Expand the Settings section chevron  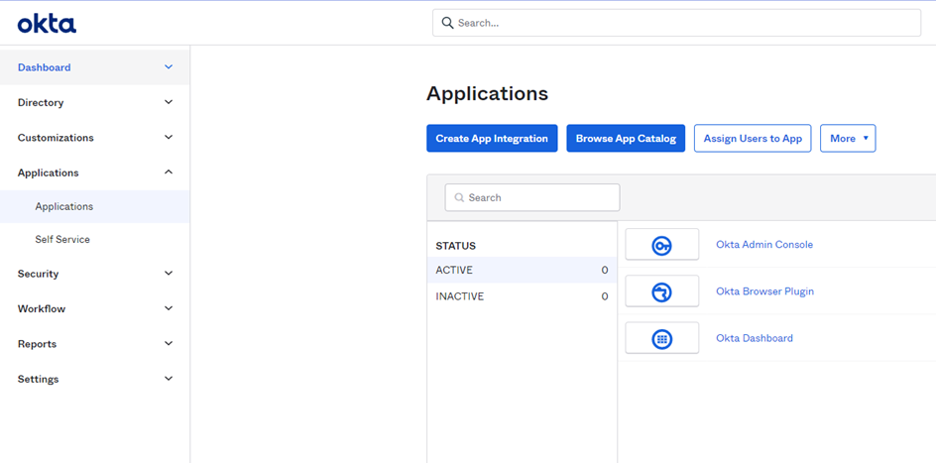tap(169, 379)
